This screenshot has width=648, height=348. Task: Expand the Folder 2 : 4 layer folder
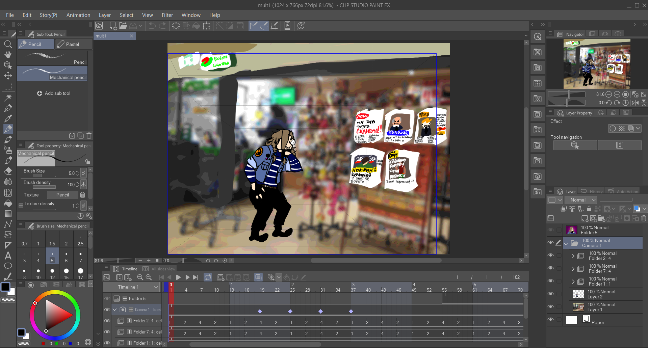[x=573, y=256]
